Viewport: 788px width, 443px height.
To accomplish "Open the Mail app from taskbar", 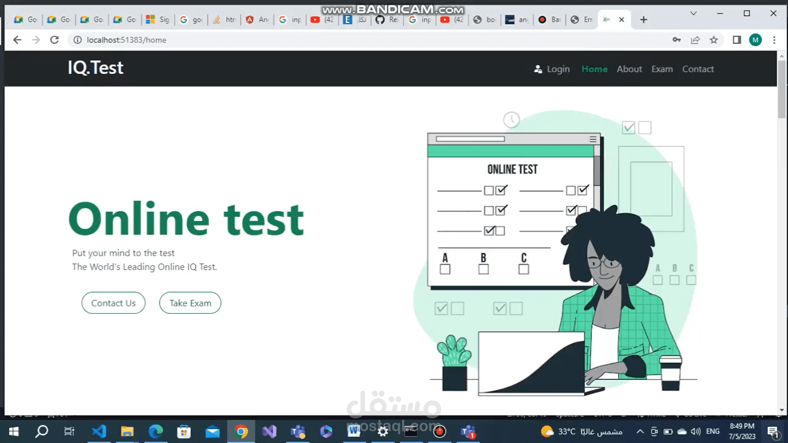I will point(212,431).
